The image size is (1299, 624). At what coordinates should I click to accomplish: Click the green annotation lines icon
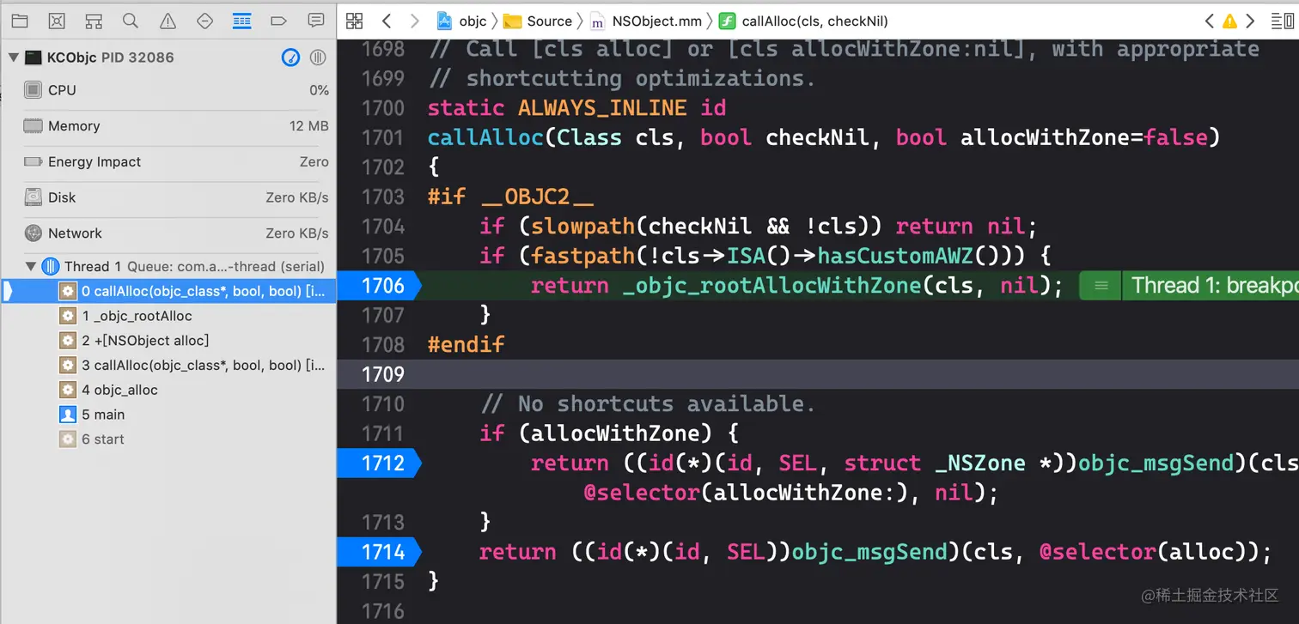1101,286
